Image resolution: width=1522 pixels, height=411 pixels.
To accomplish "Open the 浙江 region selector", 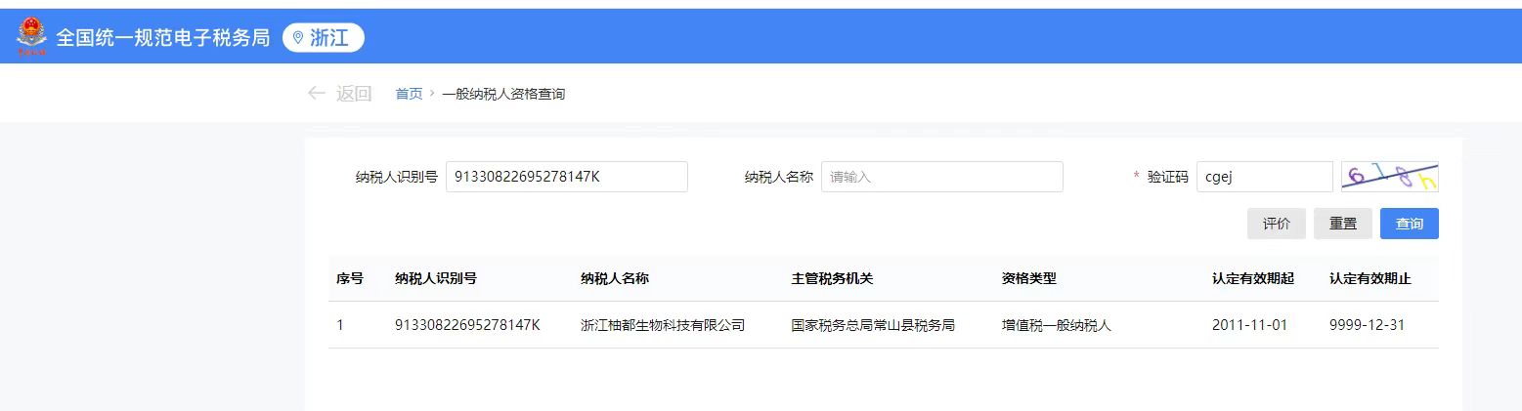I will pyautogui.click(x=324, y=38).
